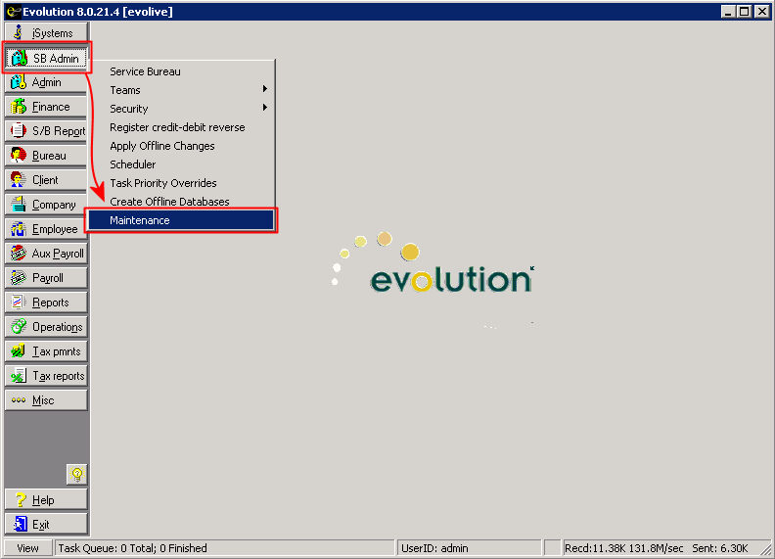Click the Operations gears icon

18,327
